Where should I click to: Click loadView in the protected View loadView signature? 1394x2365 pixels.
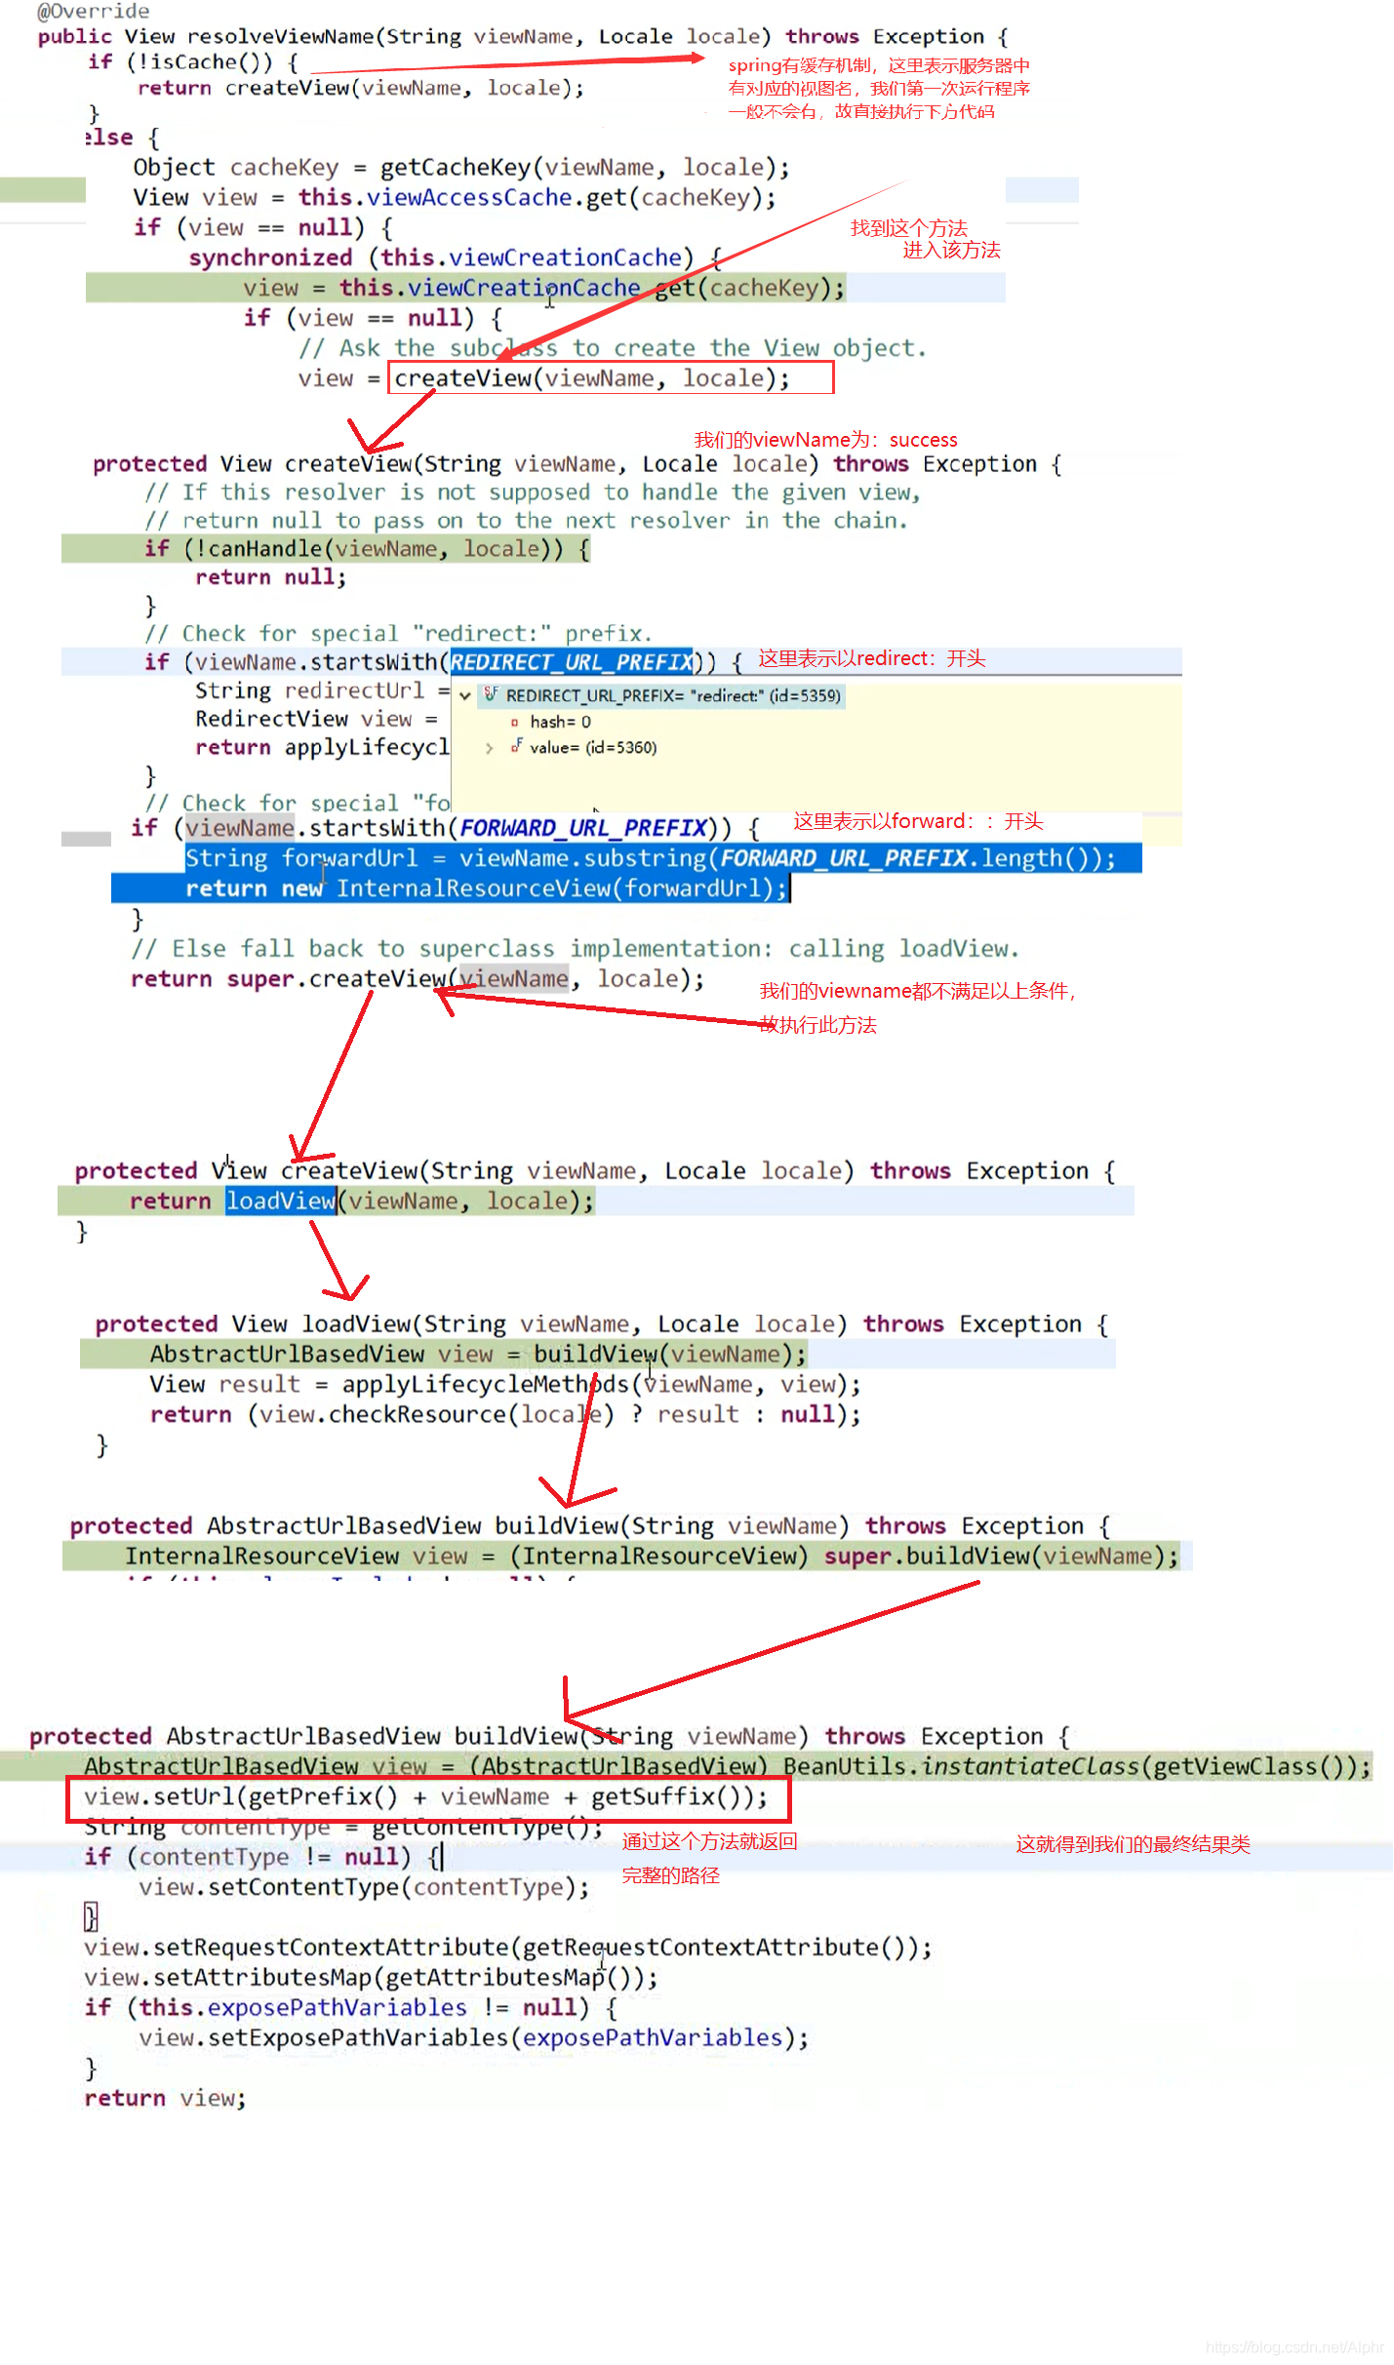356,1324
